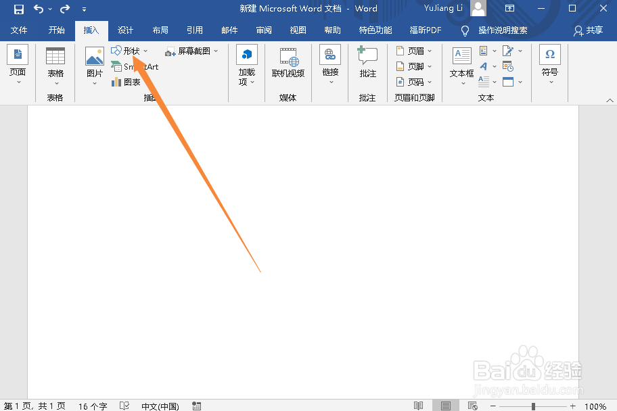
Task: Open Ribbon Display Options in title bar
Action: point(509,9)
